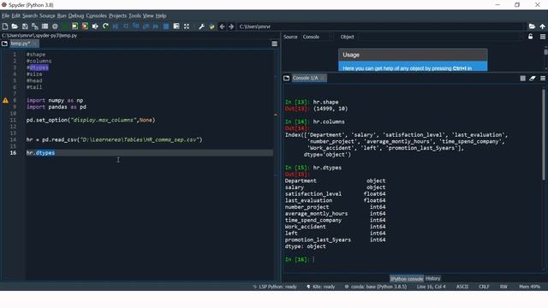Browse a working directory folder icon
The height and width of the screenshot is (308, 548).
coord(532,27)
